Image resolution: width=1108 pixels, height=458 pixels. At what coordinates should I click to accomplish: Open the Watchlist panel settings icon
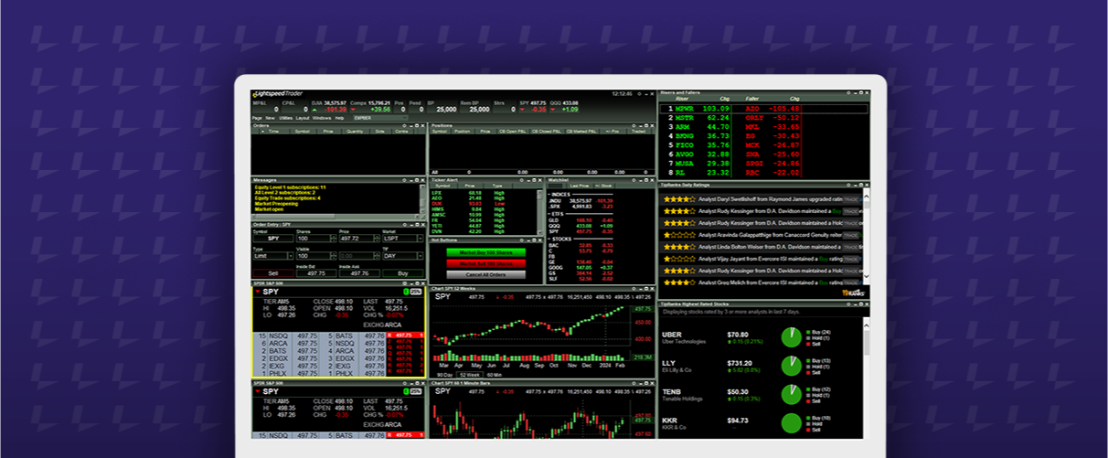[x=634, y=180]
